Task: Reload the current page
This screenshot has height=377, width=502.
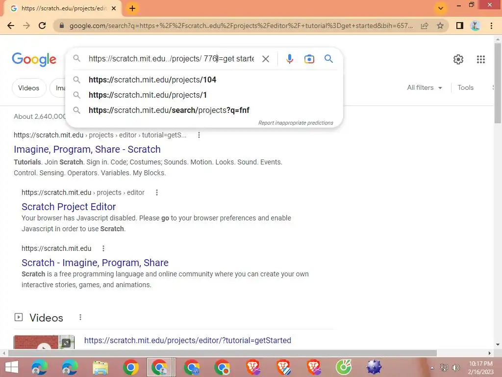Action: point(42,26)
